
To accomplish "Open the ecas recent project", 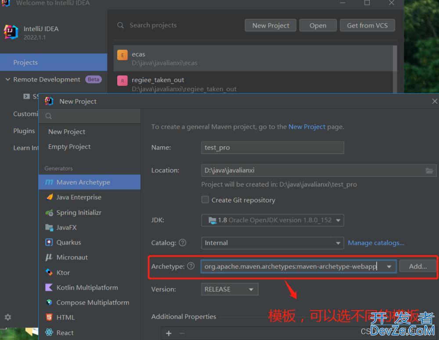I will (x=253, y=58).
